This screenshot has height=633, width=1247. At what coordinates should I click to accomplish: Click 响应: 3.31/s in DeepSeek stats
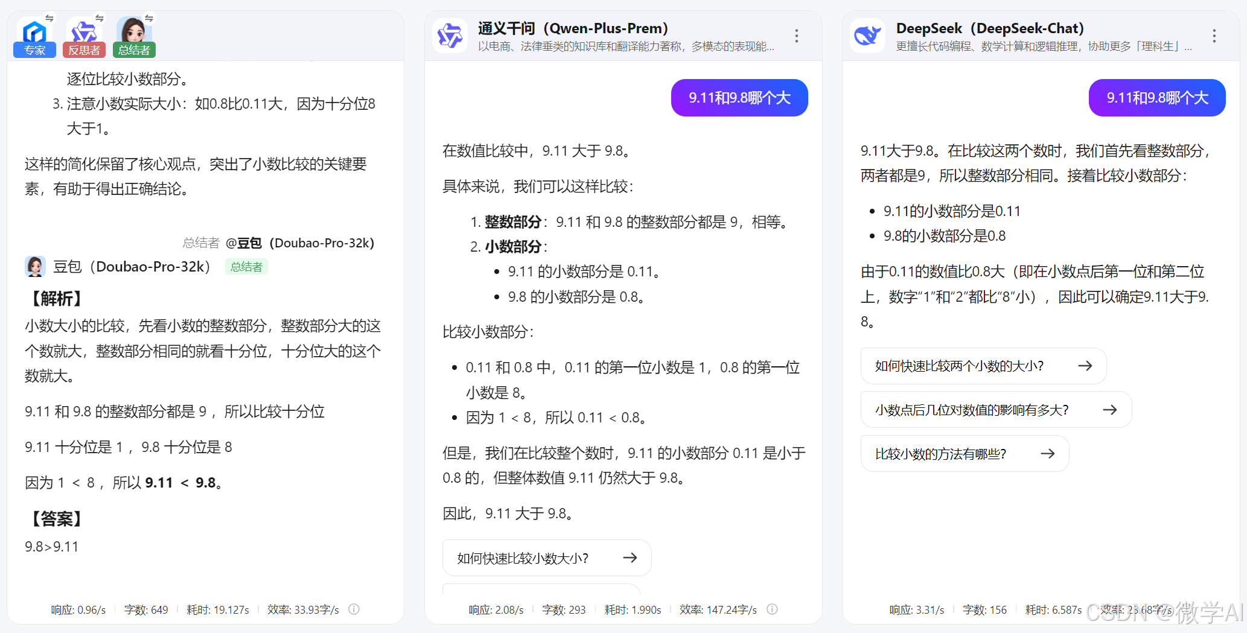[x=917, y=610]
